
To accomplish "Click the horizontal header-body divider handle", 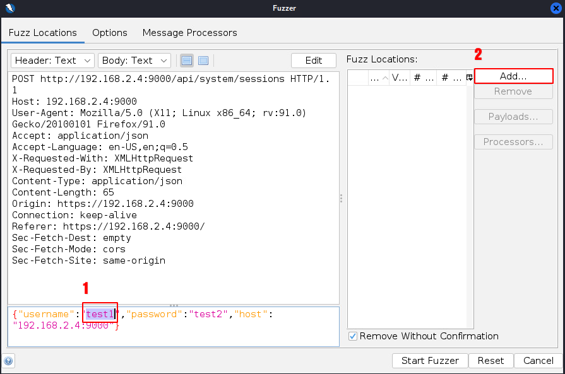I will point(174,305).
